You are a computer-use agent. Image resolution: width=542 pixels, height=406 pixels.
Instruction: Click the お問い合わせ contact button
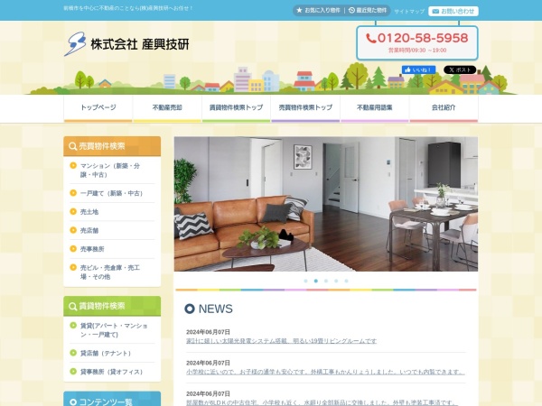tap(453, 12)
